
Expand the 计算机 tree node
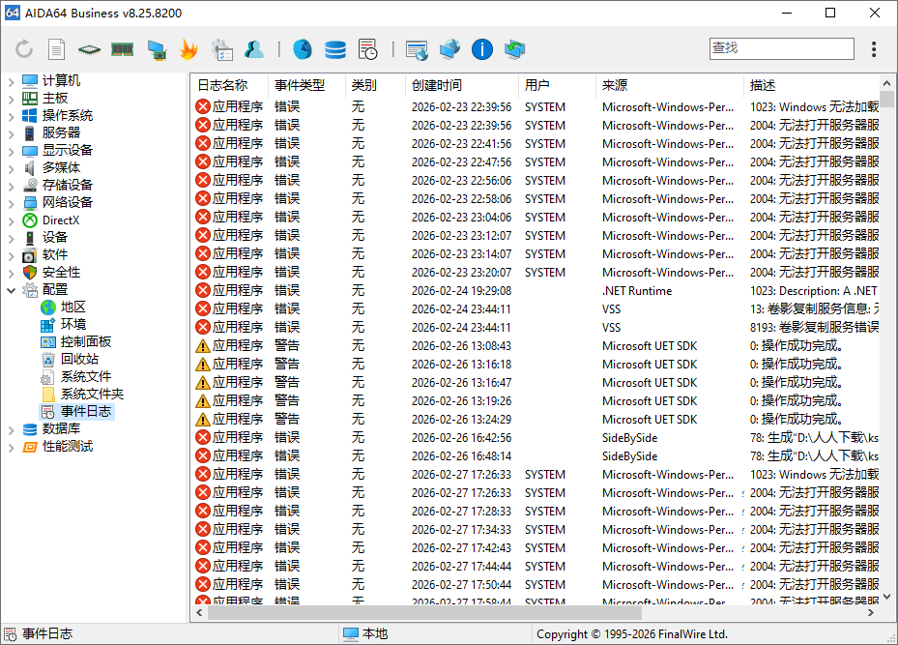click(11, 81)
